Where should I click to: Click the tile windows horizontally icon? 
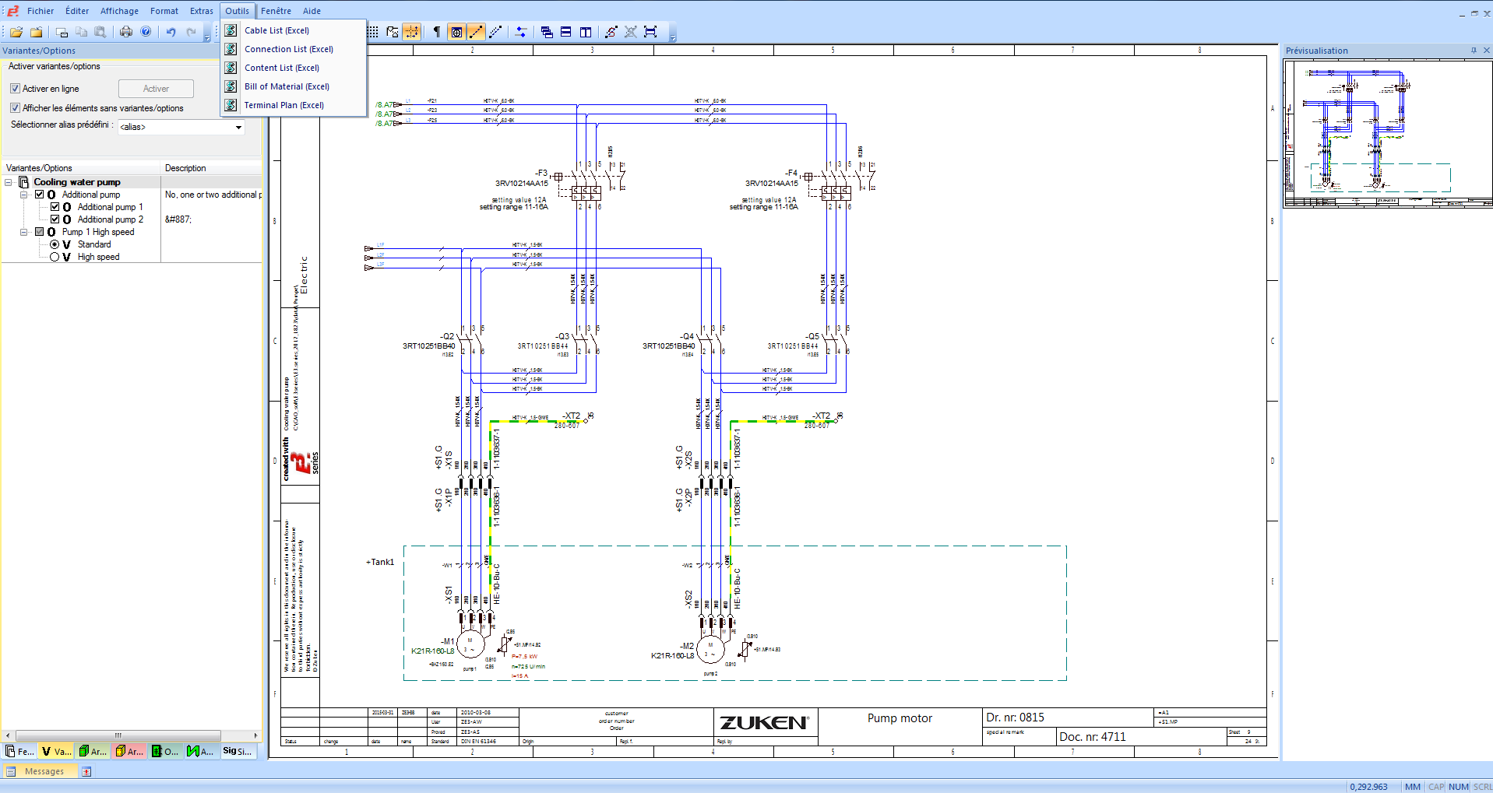pyautogui.click(x=566, y=32)
